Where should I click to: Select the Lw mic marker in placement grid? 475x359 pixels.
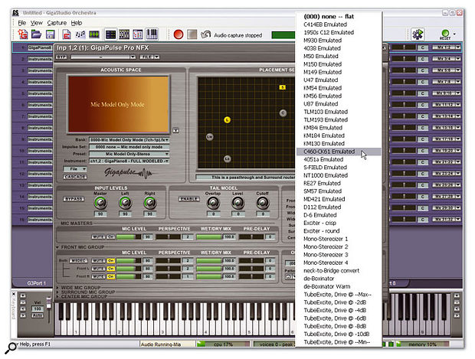pyautogui.click(x=209, y=137)
